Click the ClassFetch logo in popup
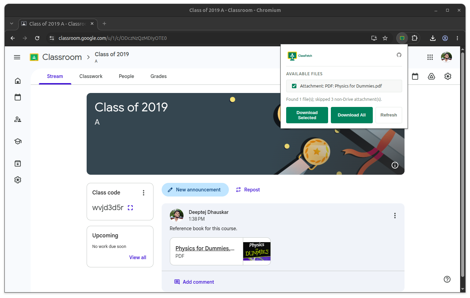 click(300, 56)
